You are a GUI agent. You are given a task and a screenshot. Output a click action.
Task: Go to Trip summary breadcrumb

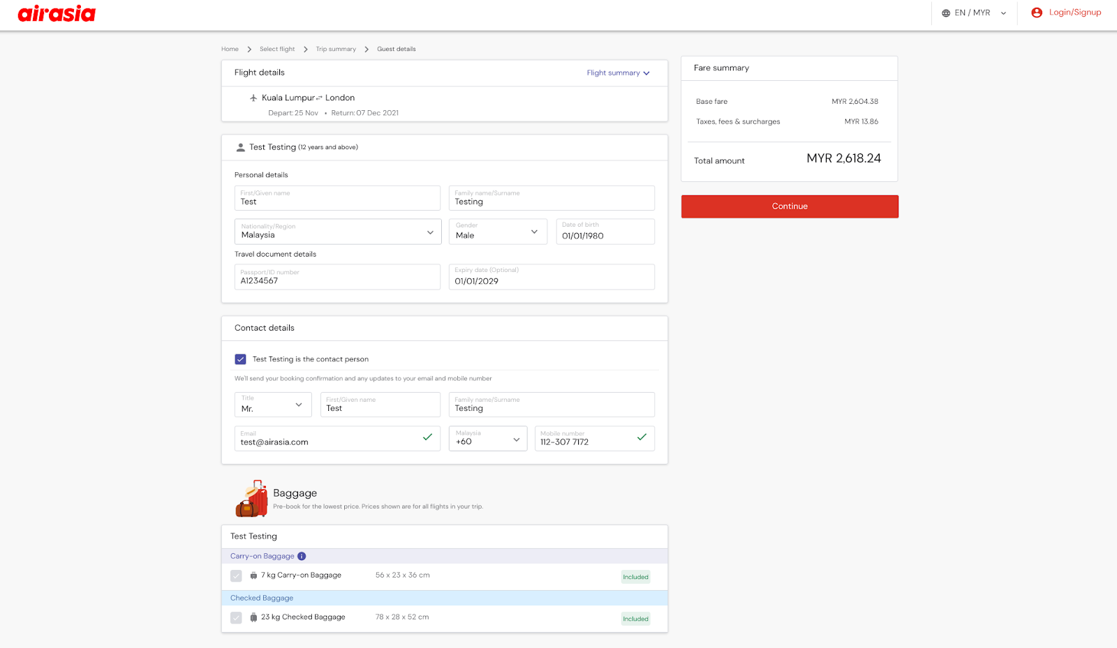336,50
